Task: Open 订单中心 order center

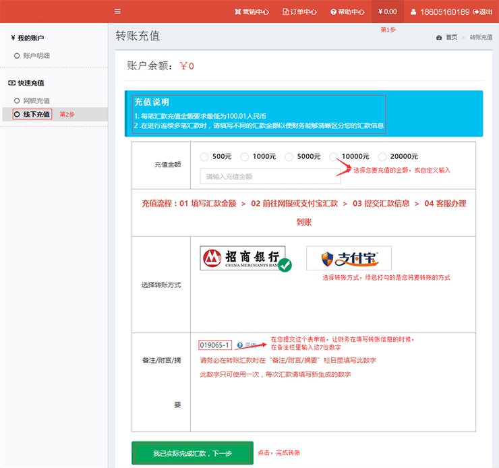Action: (x=299, y=11)
